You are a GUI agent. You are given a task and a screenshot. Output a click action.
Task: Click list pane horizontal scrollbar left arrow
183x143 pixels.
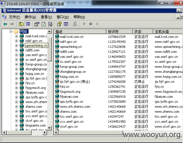(x=56, y=133)
